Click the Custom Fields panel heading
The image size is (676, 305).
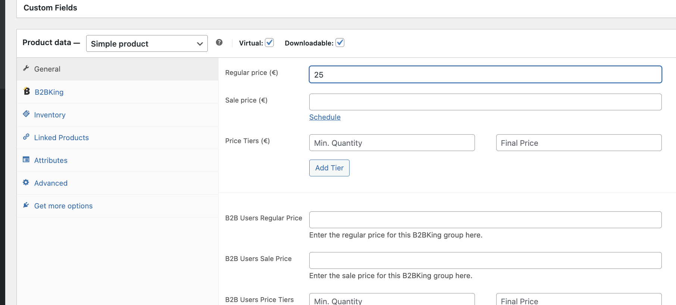point(50,8)
